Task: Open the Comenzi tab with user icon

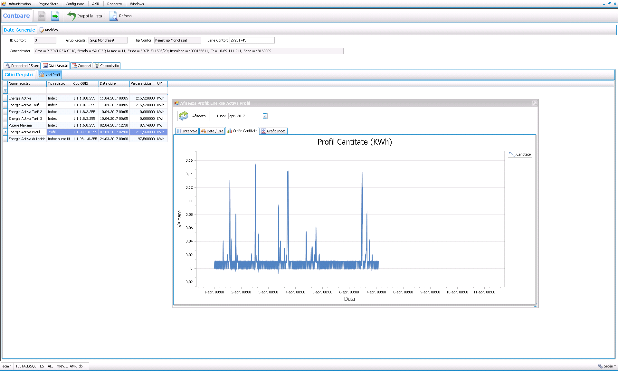Action: tap(74, 66)
